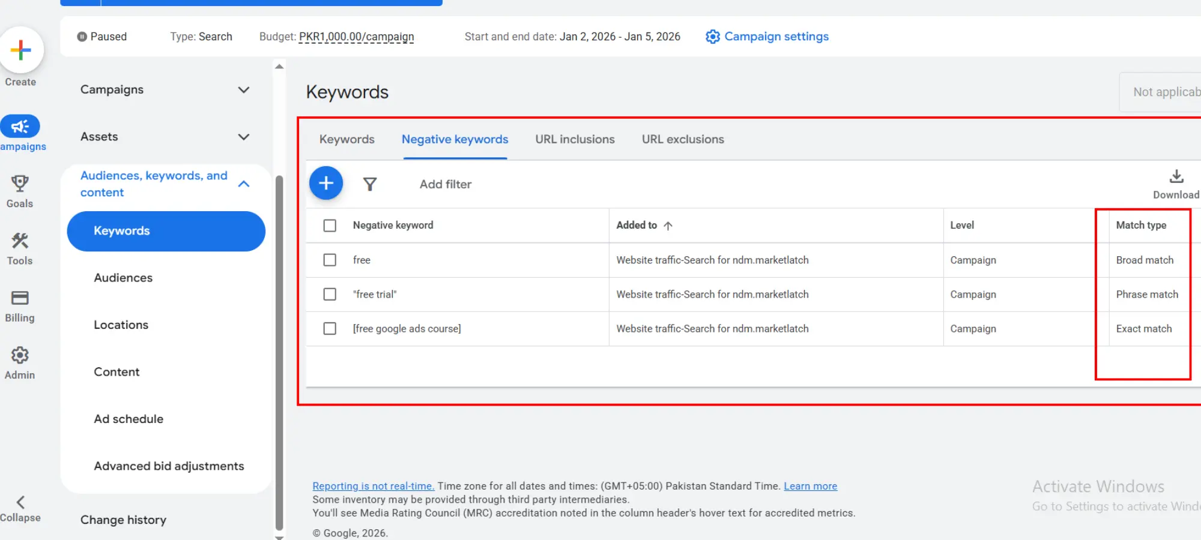Click the Campaign settings link
1201x540 pixels.
click(x=776, y=37)
